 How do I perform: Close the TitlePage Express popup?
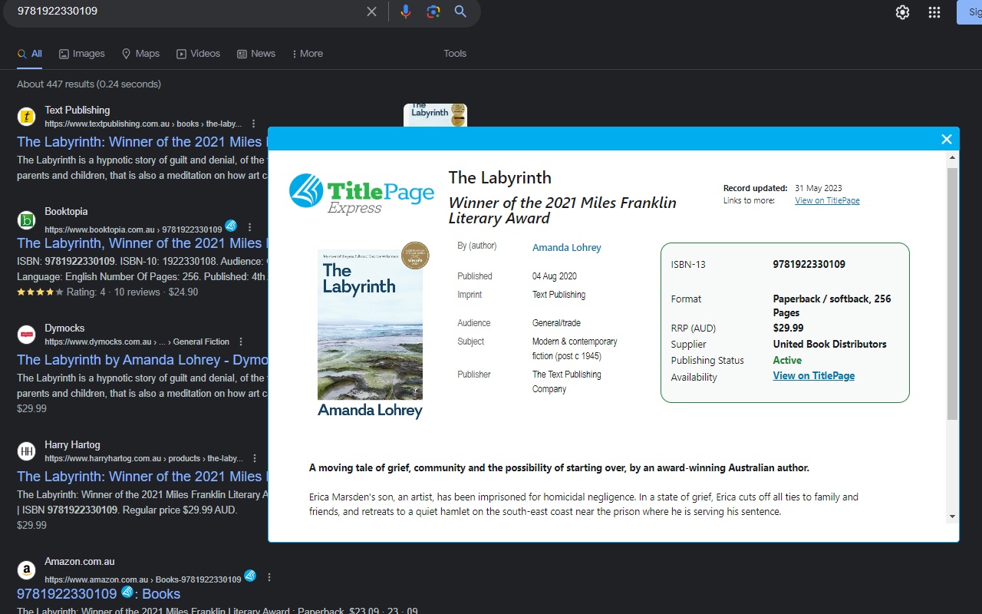pyautogui.click(x=947, y=139)
